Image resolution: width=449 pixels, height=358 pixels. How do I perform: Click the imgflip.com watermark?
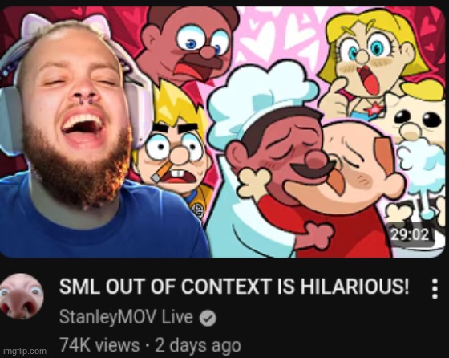click(25, 351)
